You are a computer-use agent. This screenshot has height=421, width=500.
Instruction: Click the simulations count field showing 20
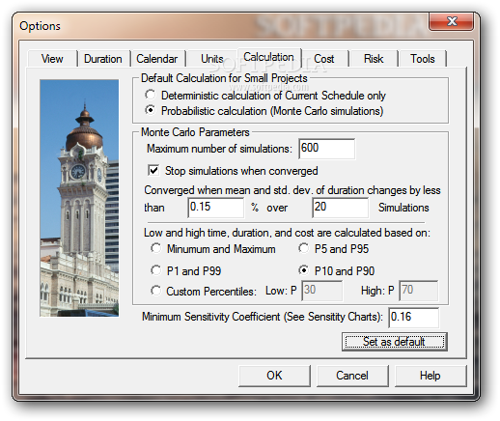click(341, 208)
